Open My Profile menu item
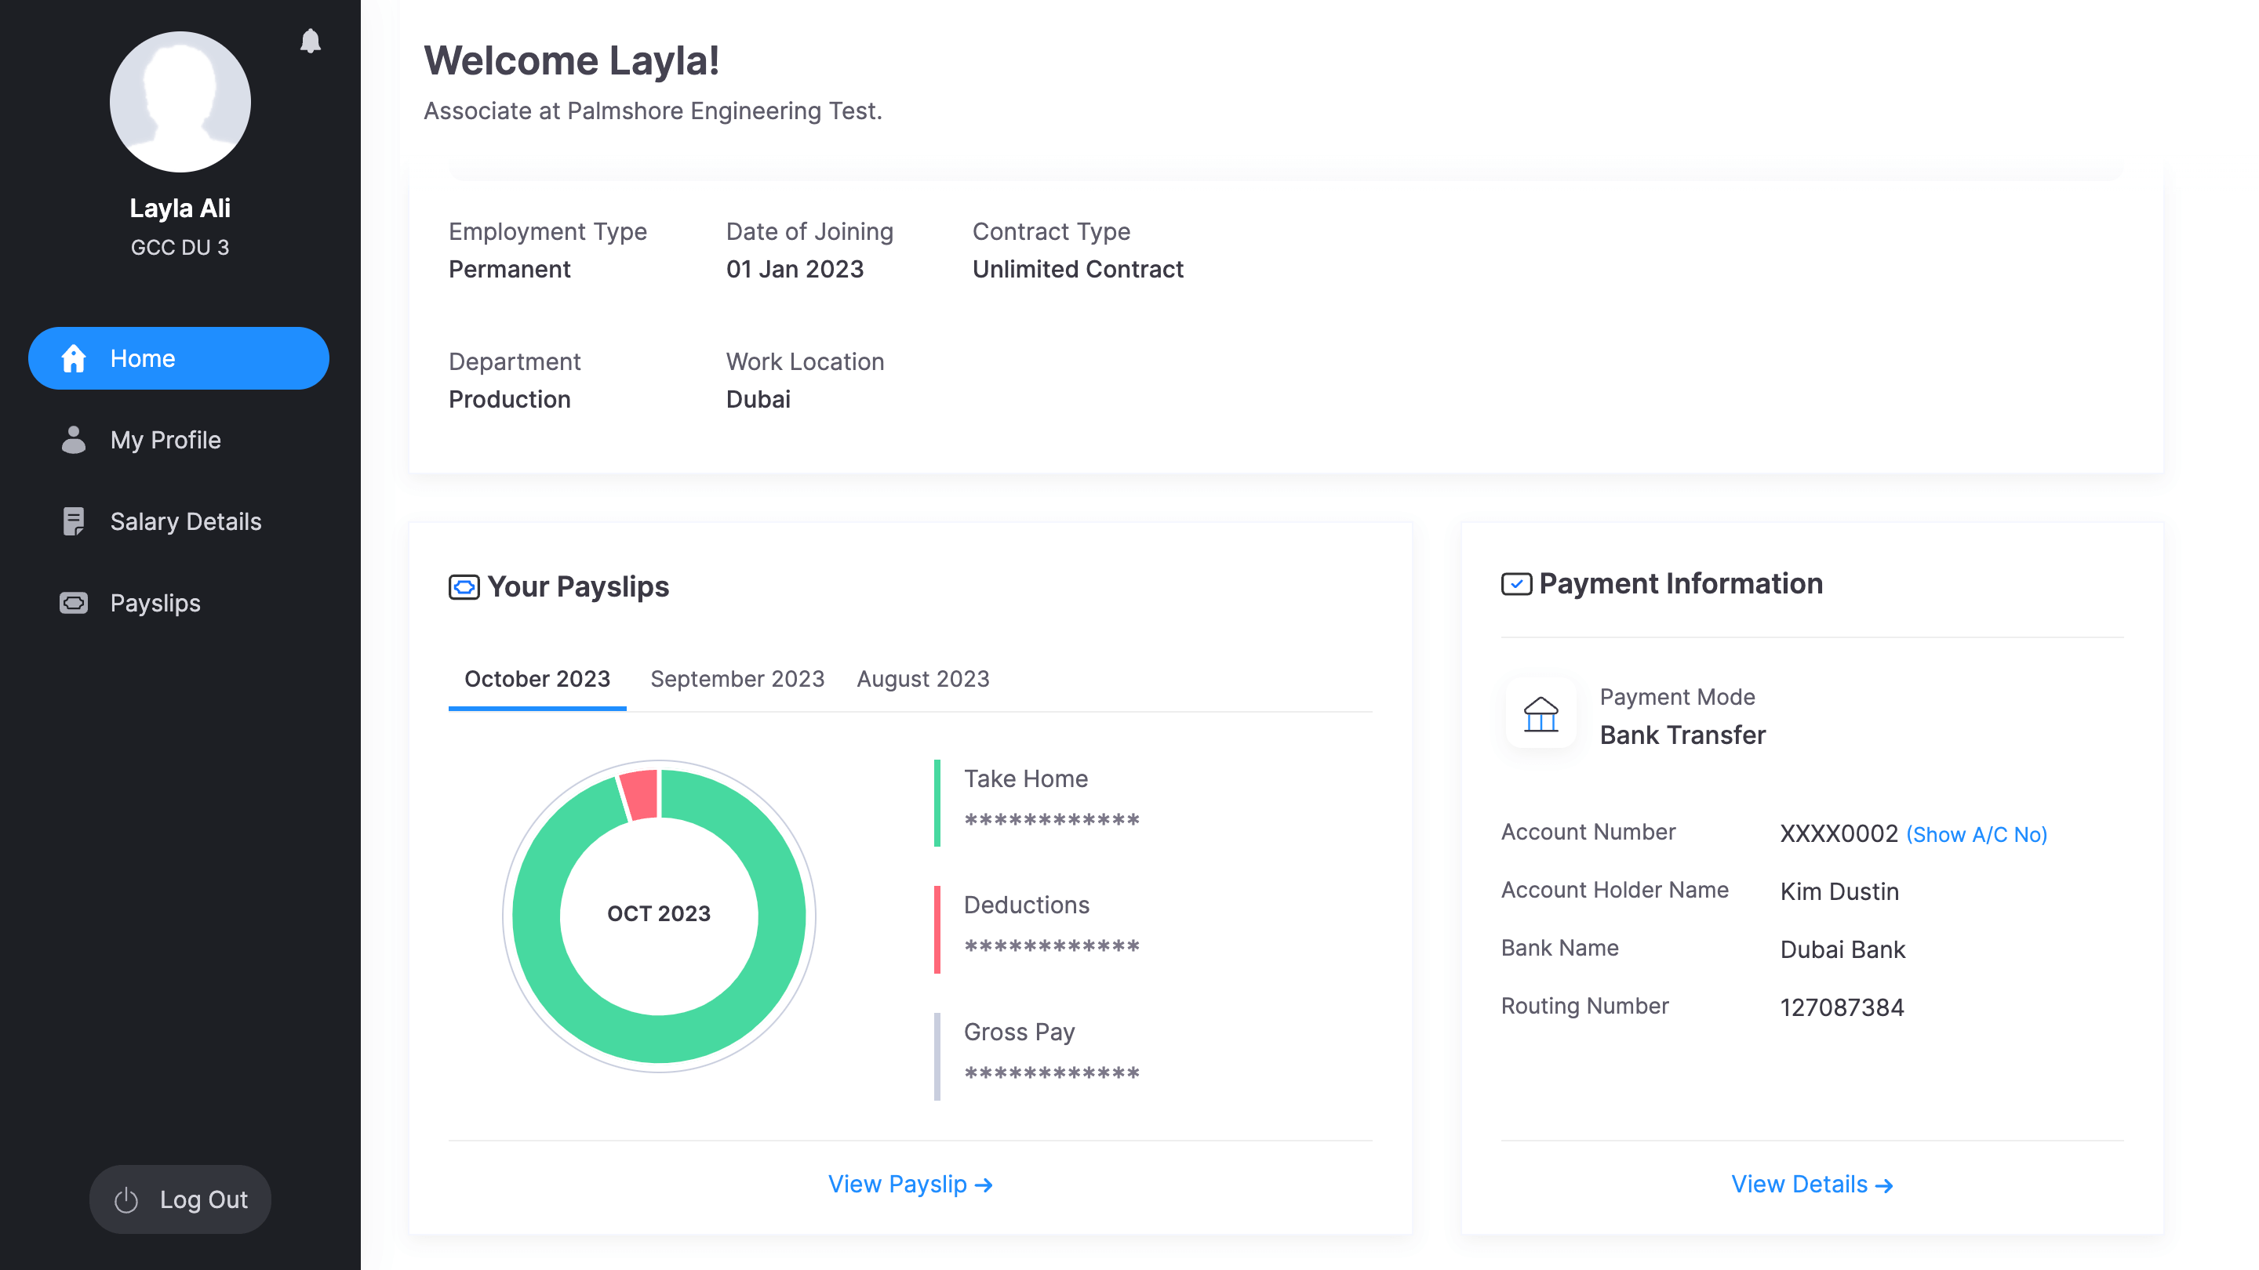The image size is (2259, 1270). [165, 440]
